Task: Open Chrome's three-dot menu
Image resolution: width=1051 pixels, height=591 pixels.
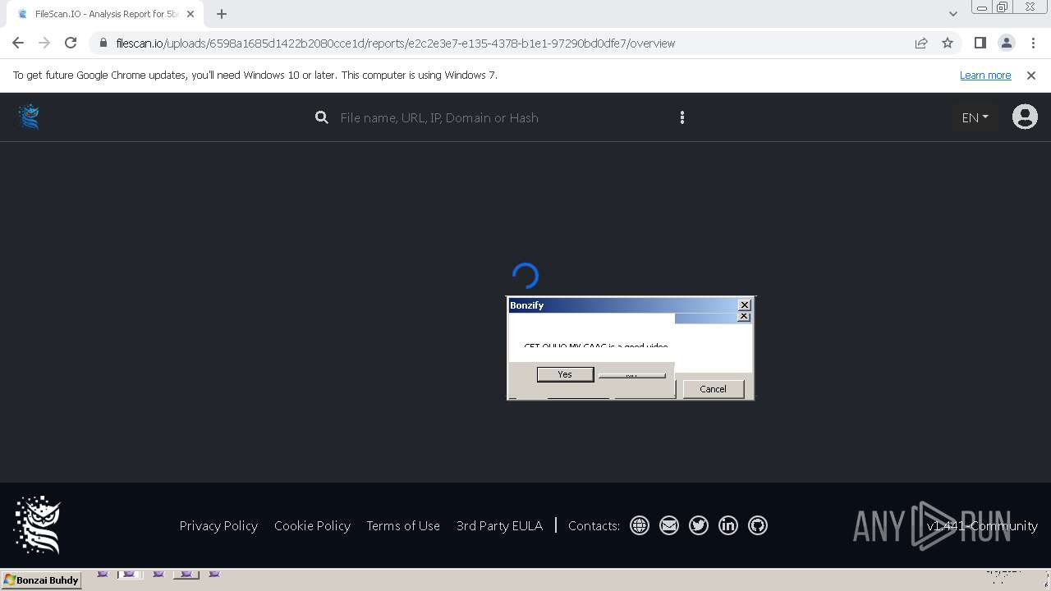Action: click(1033, 44)
